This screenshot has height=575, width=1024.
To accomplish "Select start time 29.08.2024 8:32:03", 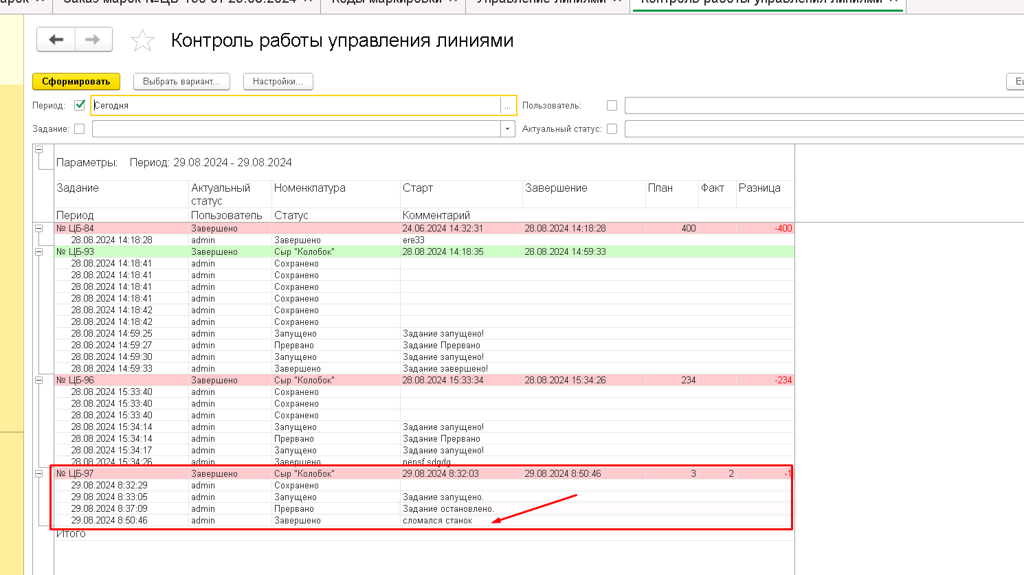I will click(441, 473).
